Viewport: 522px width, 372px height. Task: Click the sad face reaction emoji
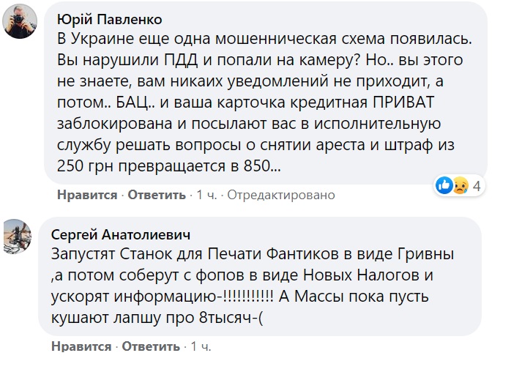click(x=460, y=185)
